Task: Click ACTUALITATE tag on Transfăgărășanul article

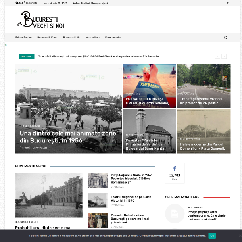Action: coord(187,94)
